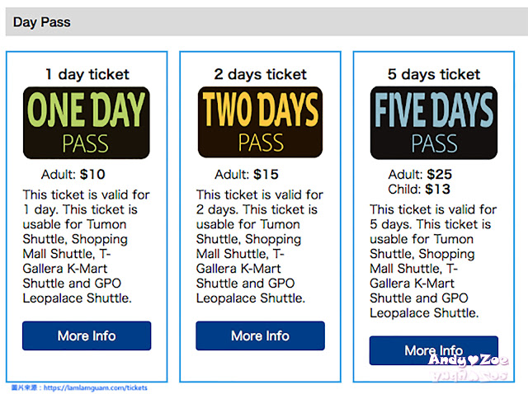Click the TWO DAYS PASS badge image
This screenshot has height=394, width=528.
[261, 122]
